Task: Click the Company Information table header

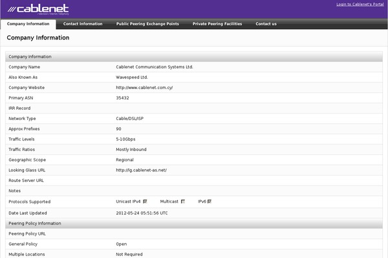Action: pyautogui.click(x=194, y=57)
